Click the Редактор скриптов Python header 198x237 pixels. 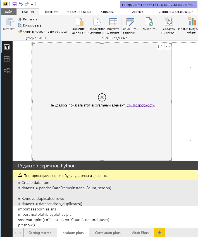tap(47, 166)
